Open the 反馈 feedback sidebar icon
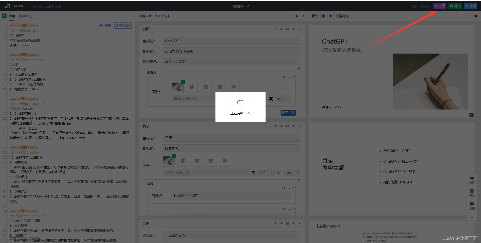This screenshot has width=481, height=243. click(472, 206)
